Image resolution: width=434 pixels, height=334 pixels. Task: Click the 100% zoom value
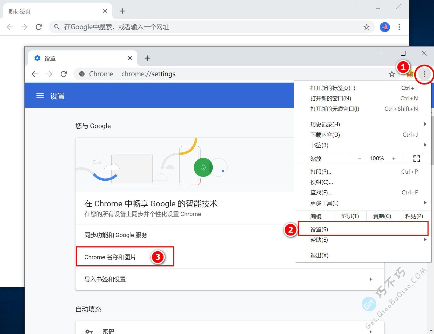377,159
